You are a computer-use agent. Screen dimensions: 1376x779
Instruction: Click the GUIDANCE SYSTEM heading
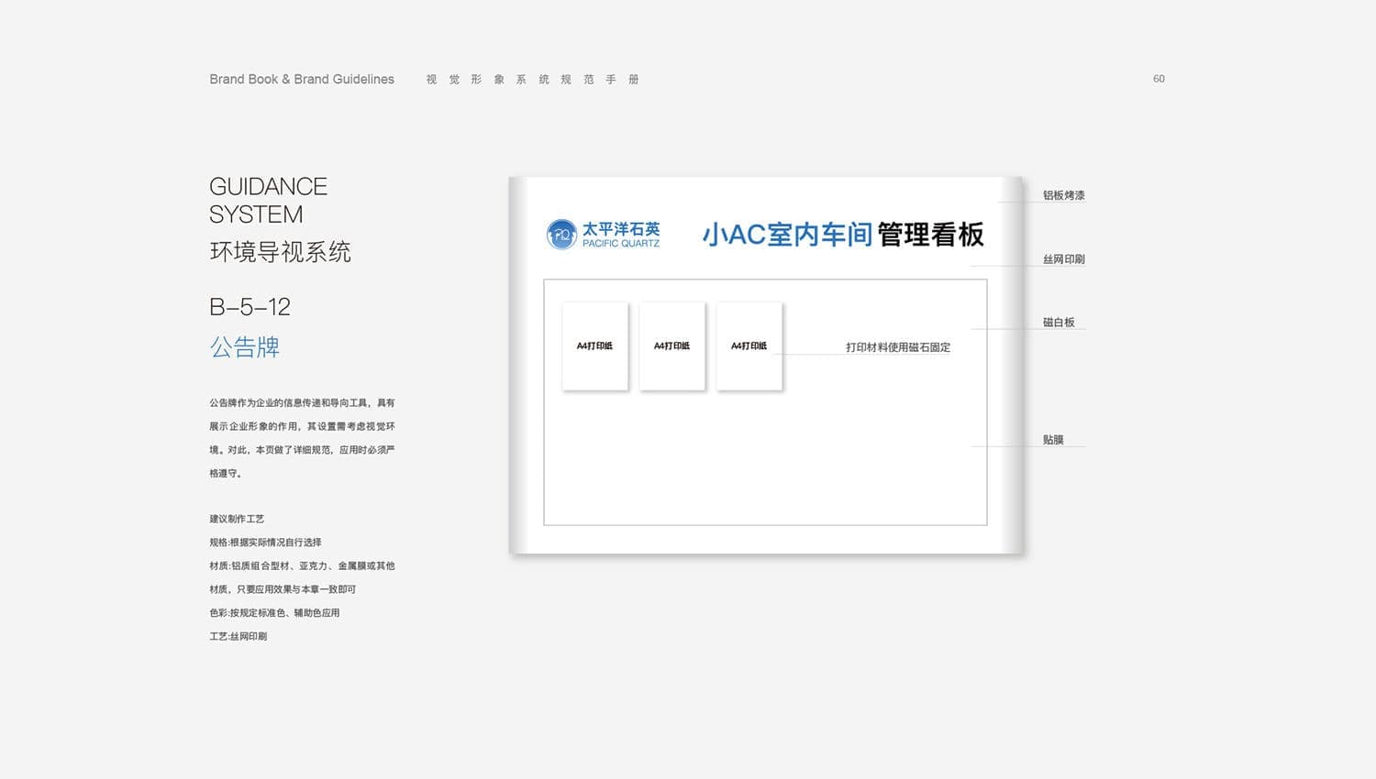[x=268, y=200]
